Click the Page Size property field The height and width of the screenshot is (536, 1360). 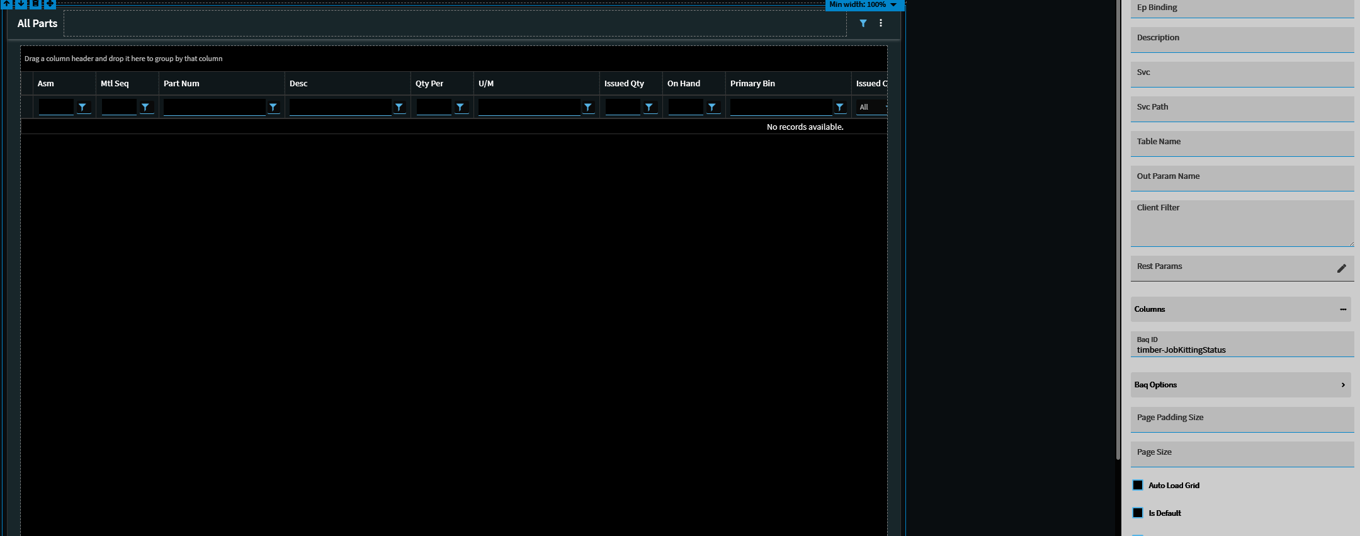[x=1242, y=454]
